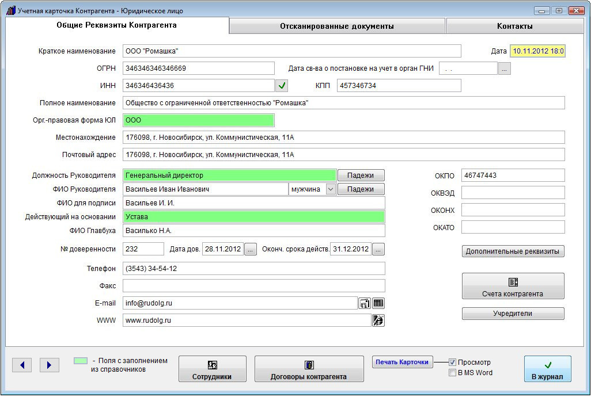
Task: Open Договоры контрагента
Action: [x=309, y=369]
